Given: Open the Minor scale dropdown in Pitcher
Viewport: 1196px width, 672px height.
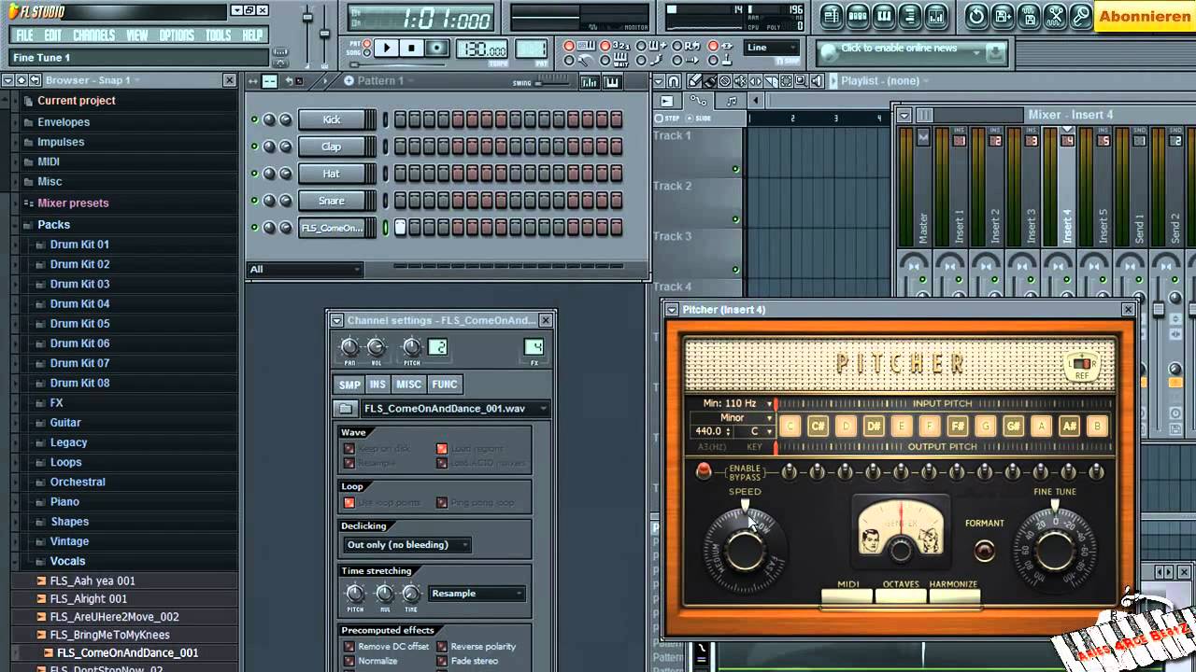Looking at the screenshot, I should point(732,417).
